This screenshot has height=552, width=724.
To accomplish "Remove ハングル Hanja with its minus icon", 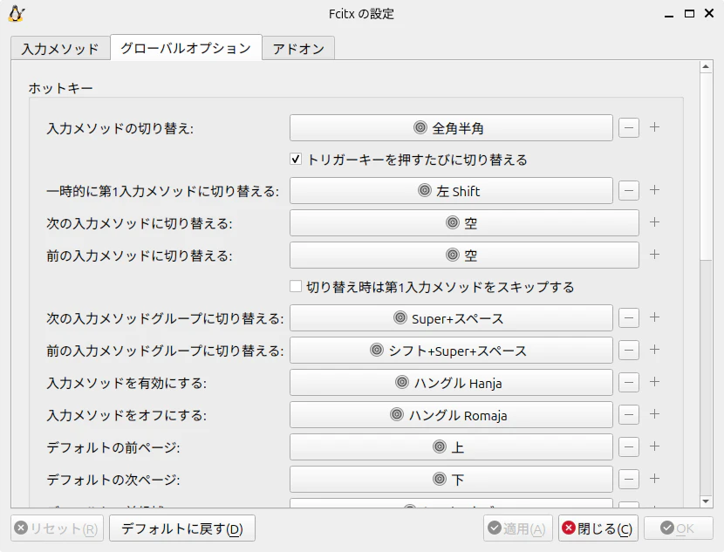I will pos(629,383).
